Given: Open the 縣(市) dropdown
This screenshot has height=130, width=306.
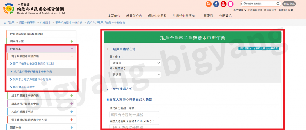Looking at the screenshot, I should click(x=135, y=63).
